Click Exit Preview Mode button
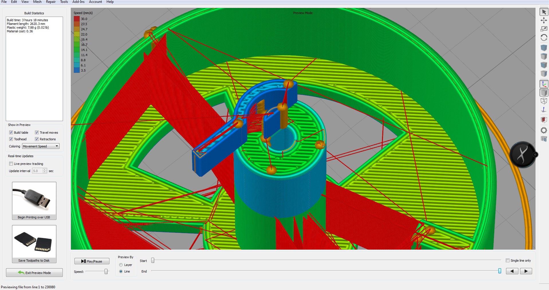 (x=34, y=273)
